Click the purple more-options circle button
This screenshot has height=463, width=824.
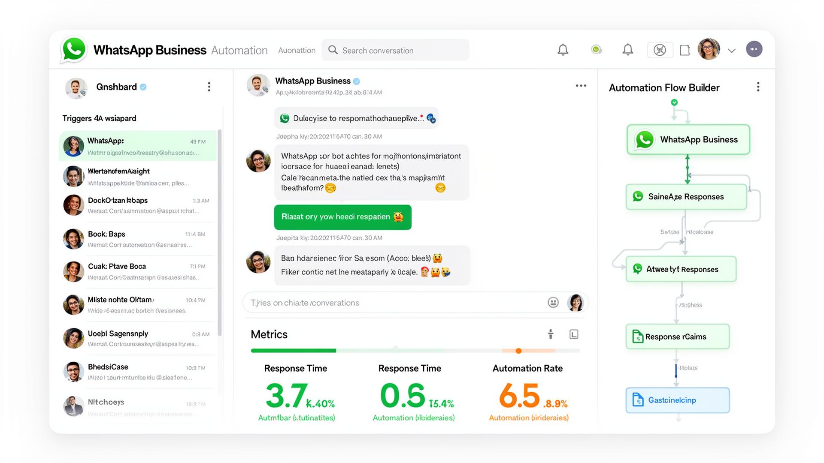[x=754, y=49]
